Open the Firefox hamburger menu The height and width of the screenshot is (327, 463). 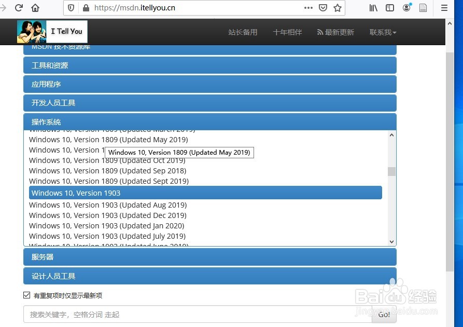pos(444,8)
